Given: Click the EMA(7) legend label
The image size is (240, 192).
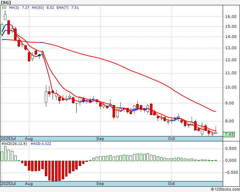Looking at the screenshot, I should pos(62,8).
